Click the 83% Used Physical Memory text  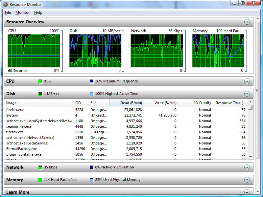(118, 180)
